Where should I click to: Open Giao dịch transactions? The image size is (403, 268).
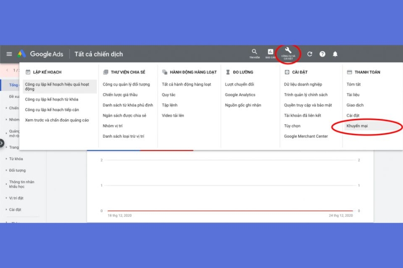(355, 105)
